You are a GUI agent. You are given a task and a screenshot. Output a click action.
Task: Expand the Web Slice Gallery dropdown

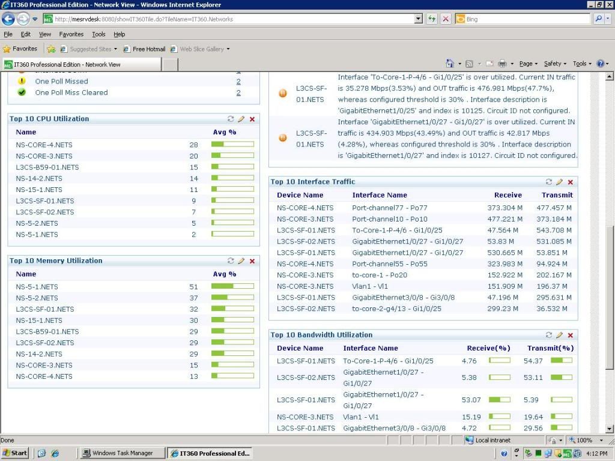click(x=228, y=49)
